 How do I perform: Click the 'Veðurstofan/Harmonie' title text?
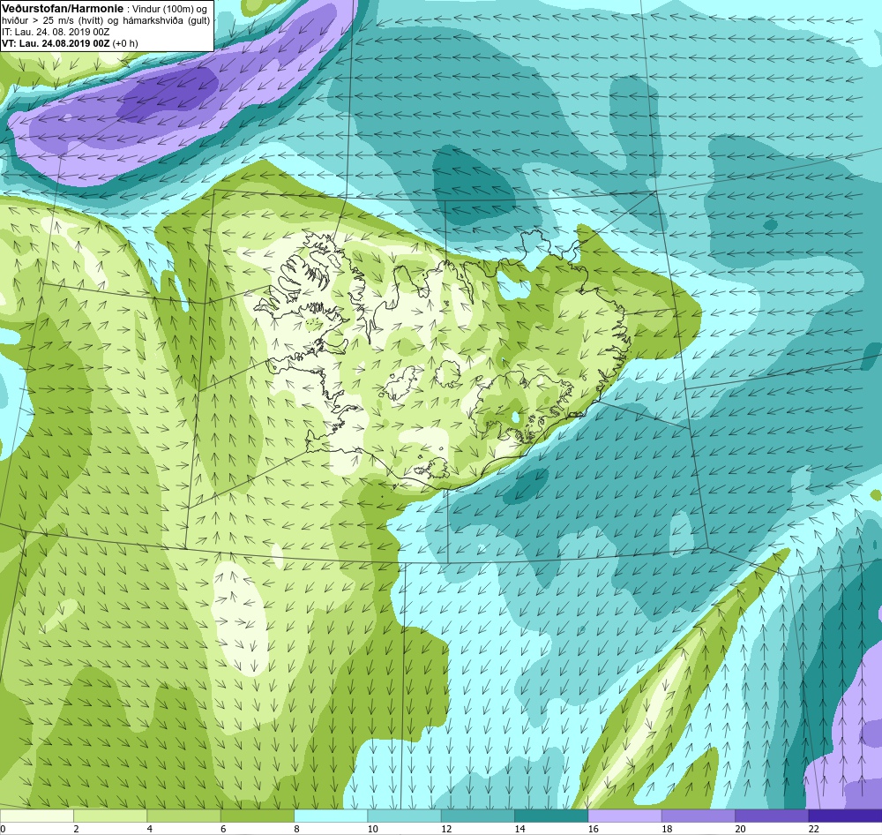(x=61, y=9)
